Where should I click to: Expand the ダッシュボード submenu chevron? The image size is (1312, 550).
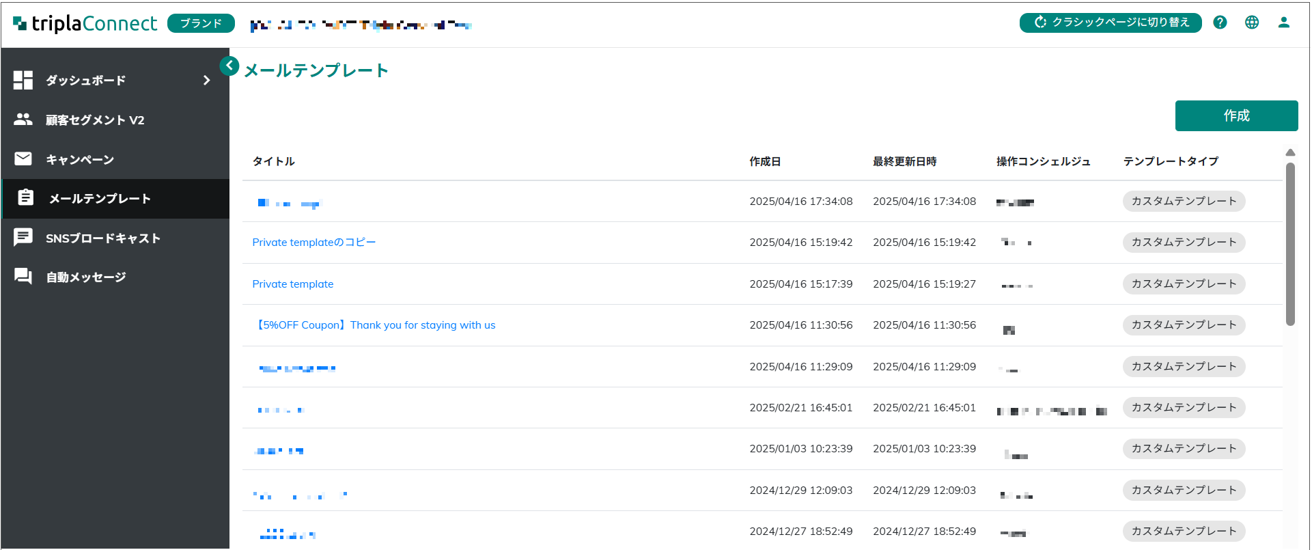pos(206,81)
